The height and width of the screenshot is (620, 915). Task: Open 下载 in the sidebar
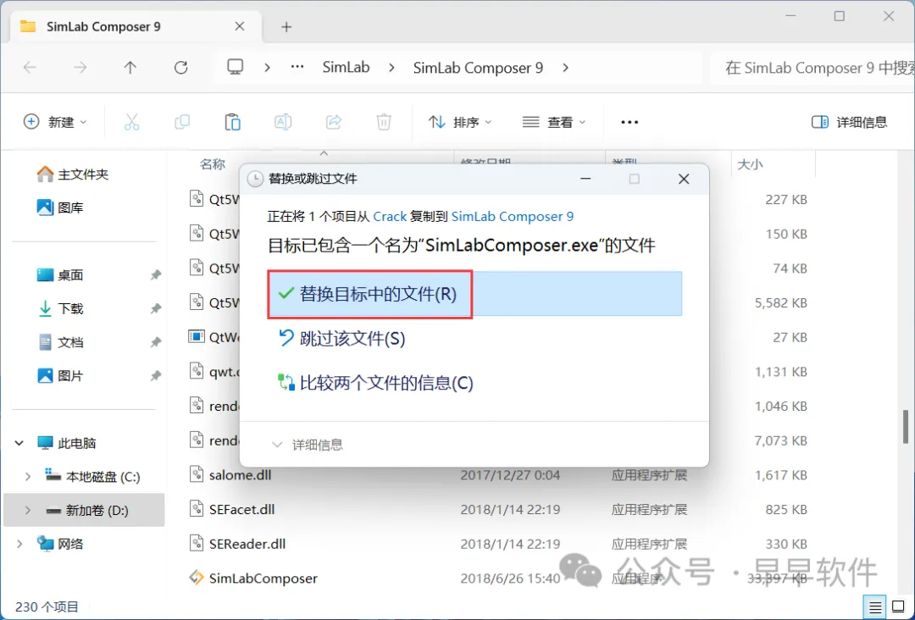61,308
